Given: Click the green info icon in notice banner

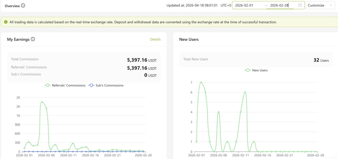Looking at the screenshot, I should click(x=6, y=22).
